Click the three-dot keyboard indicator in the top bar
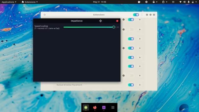 (x=173, y=2)
